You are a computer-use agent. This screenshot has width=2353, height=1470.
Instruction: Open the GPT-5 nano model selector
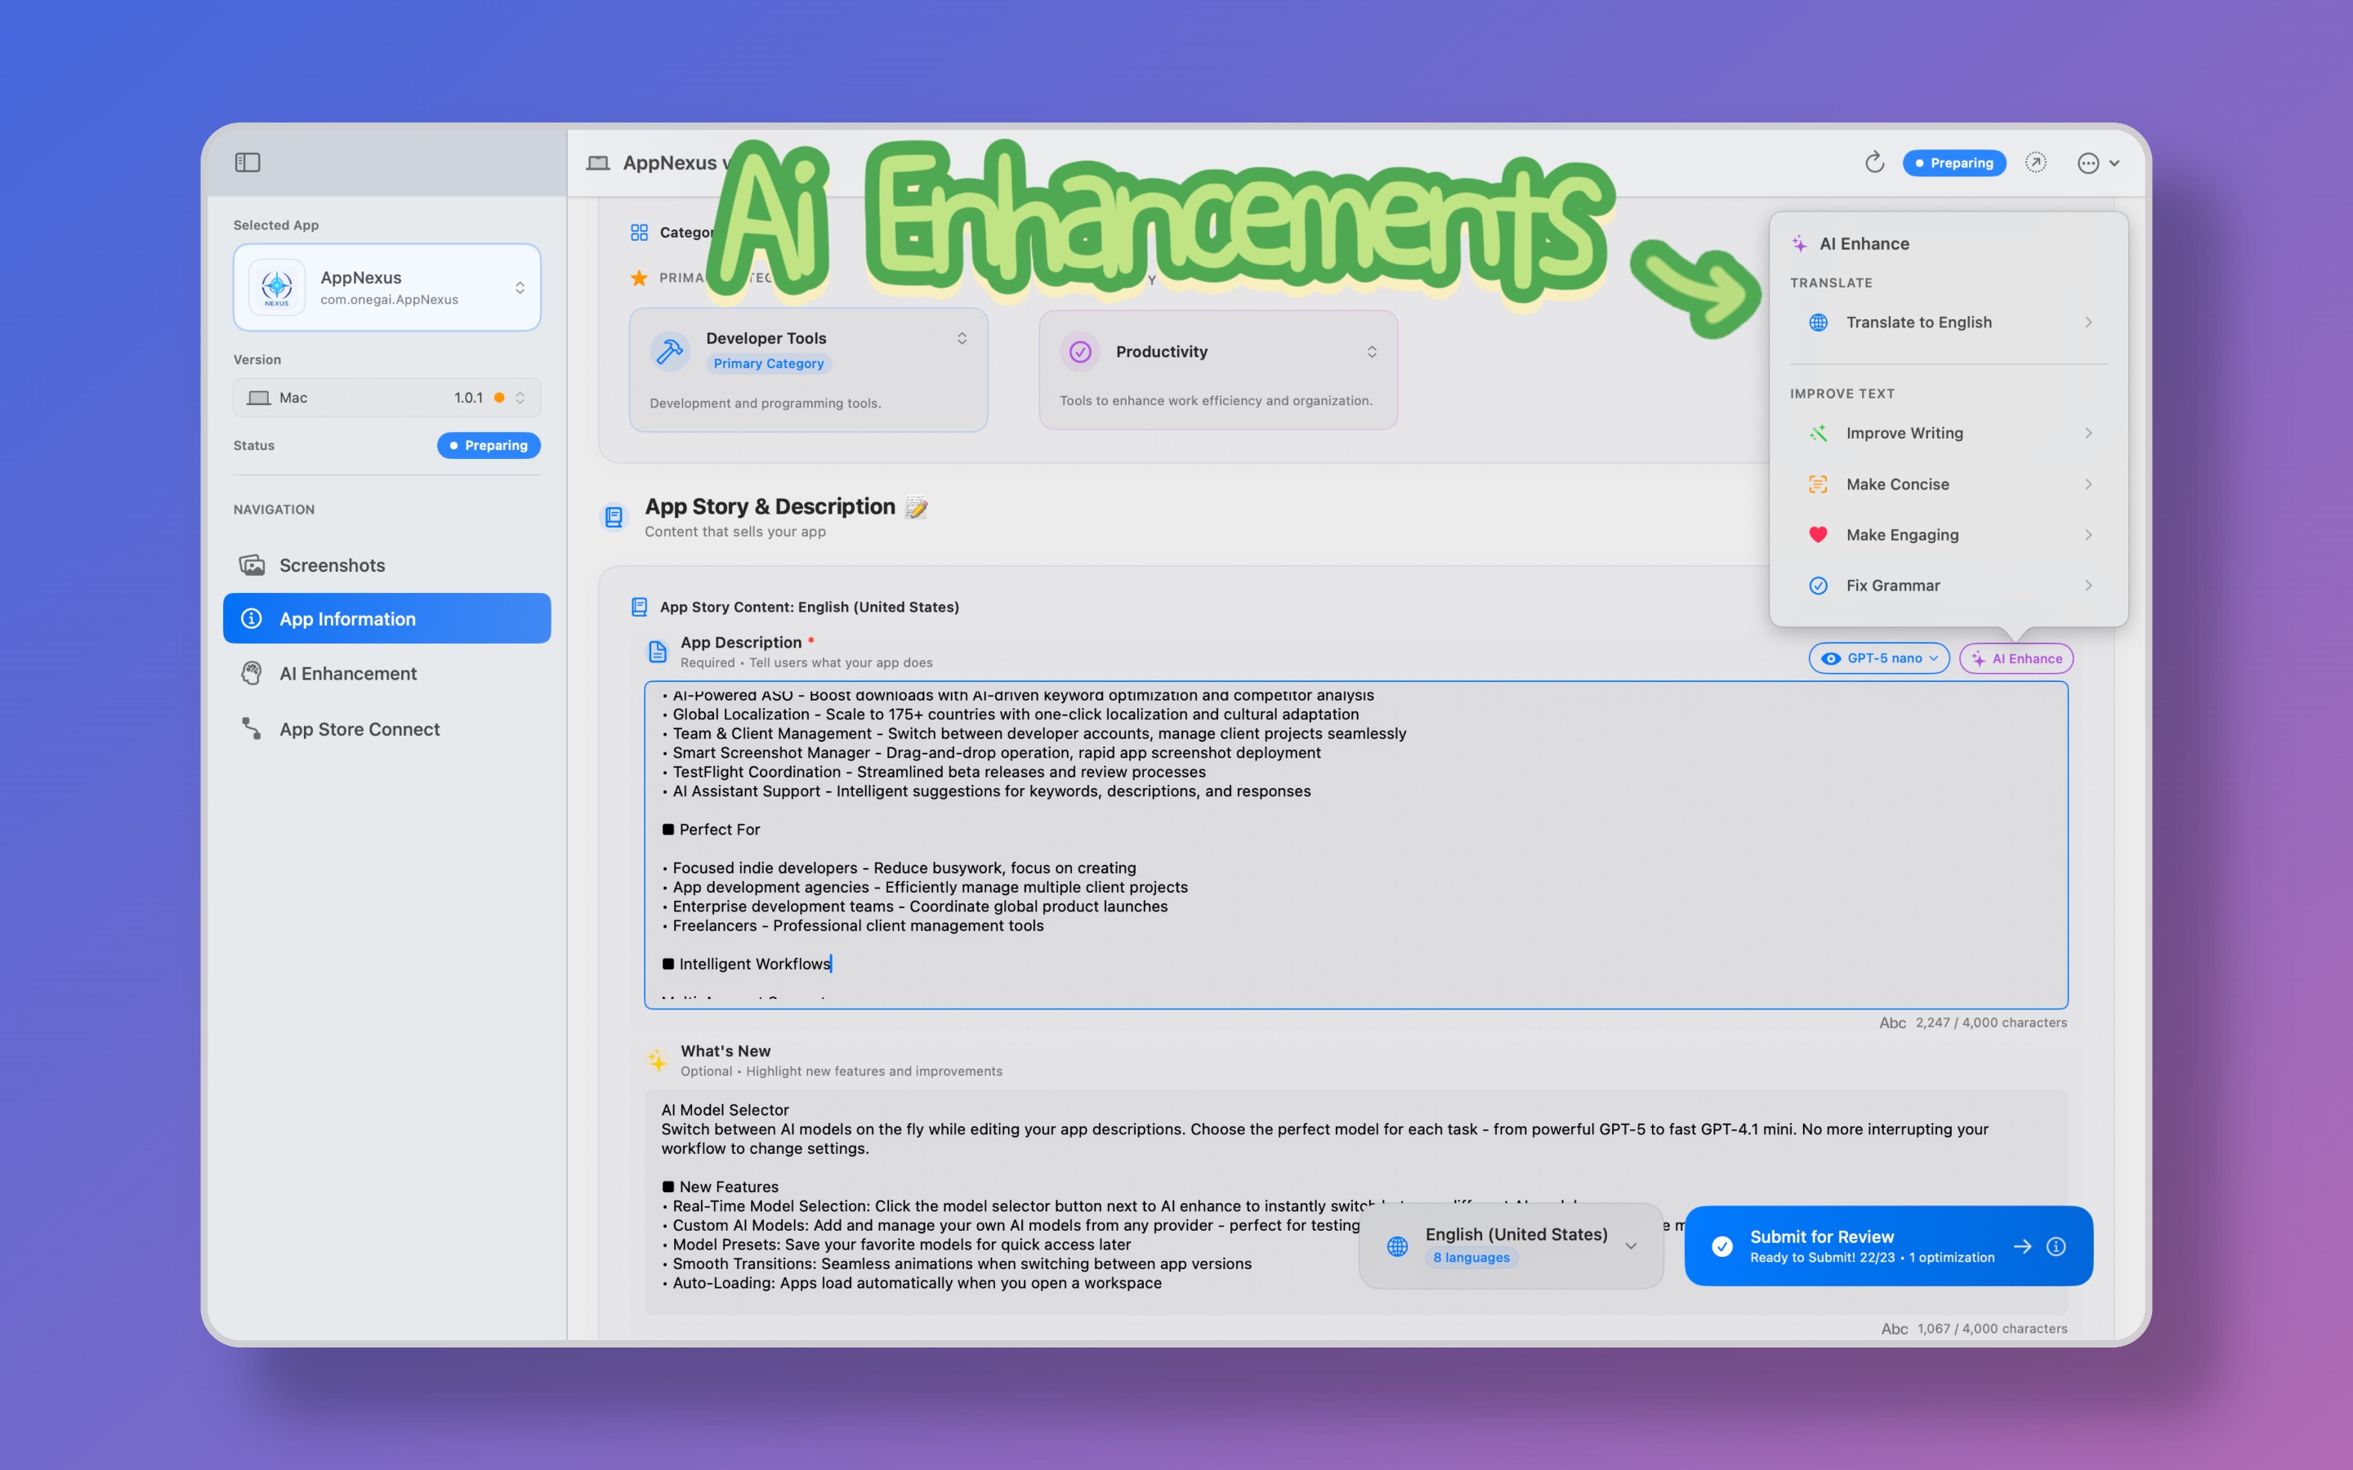click(x=1877, y=658)
